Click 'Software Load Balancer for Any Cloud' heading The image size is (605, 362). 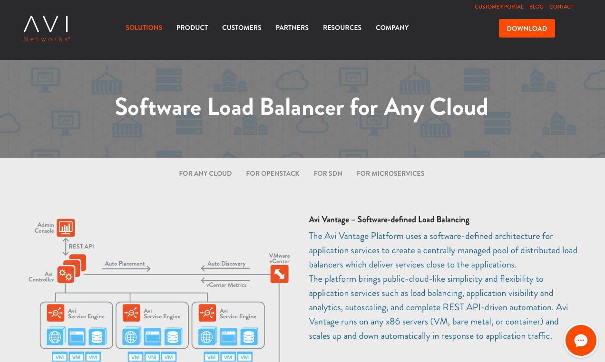pyautogui.click(x=302, y=107)
